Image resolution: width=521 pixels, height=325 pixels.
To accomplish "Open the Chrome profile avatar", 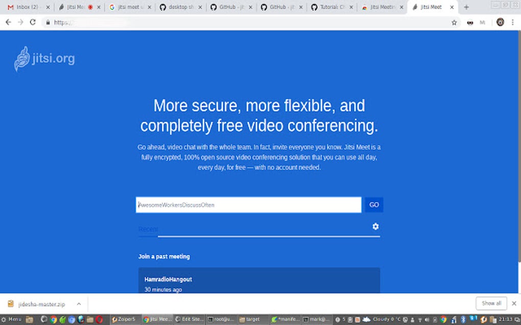I will (x=500, y=22).
